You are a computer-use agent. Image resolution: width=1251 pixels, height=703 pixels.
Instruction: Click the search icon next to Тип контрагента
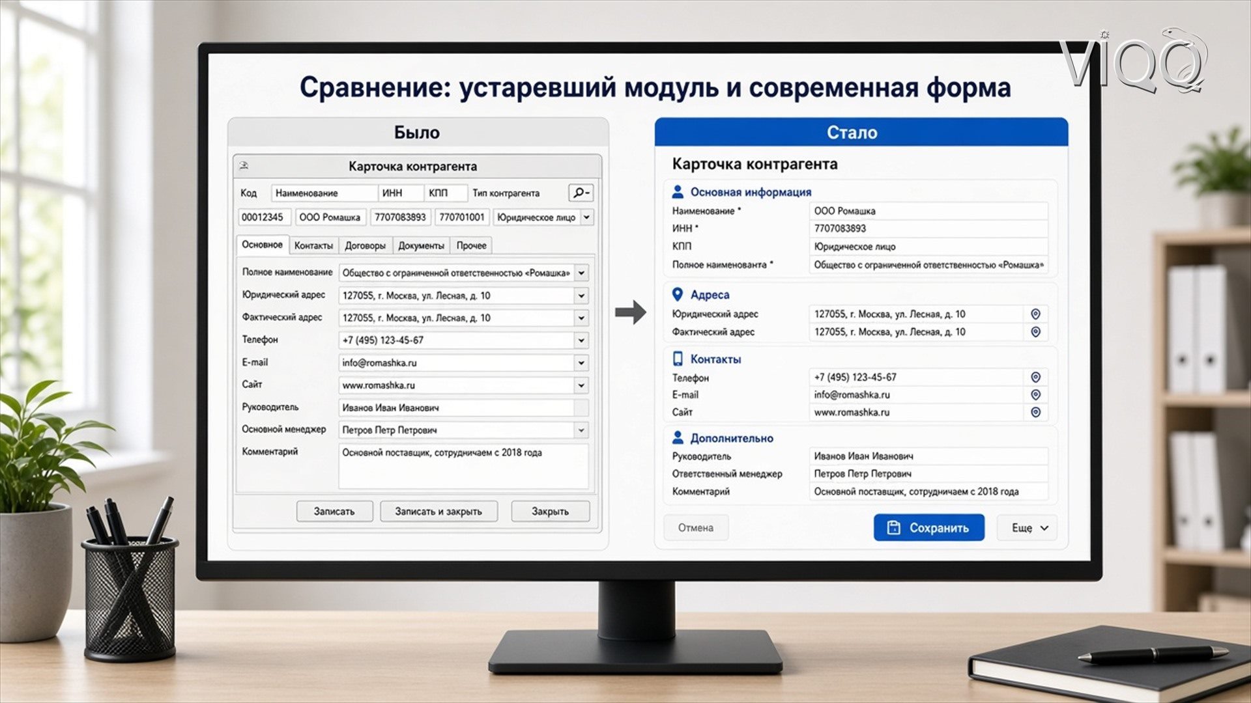pyautogui.click(x=581, y=193)
